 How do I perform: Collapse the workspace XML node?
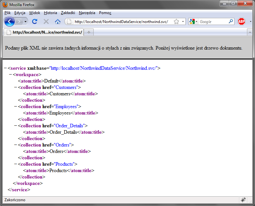[10, 75]
